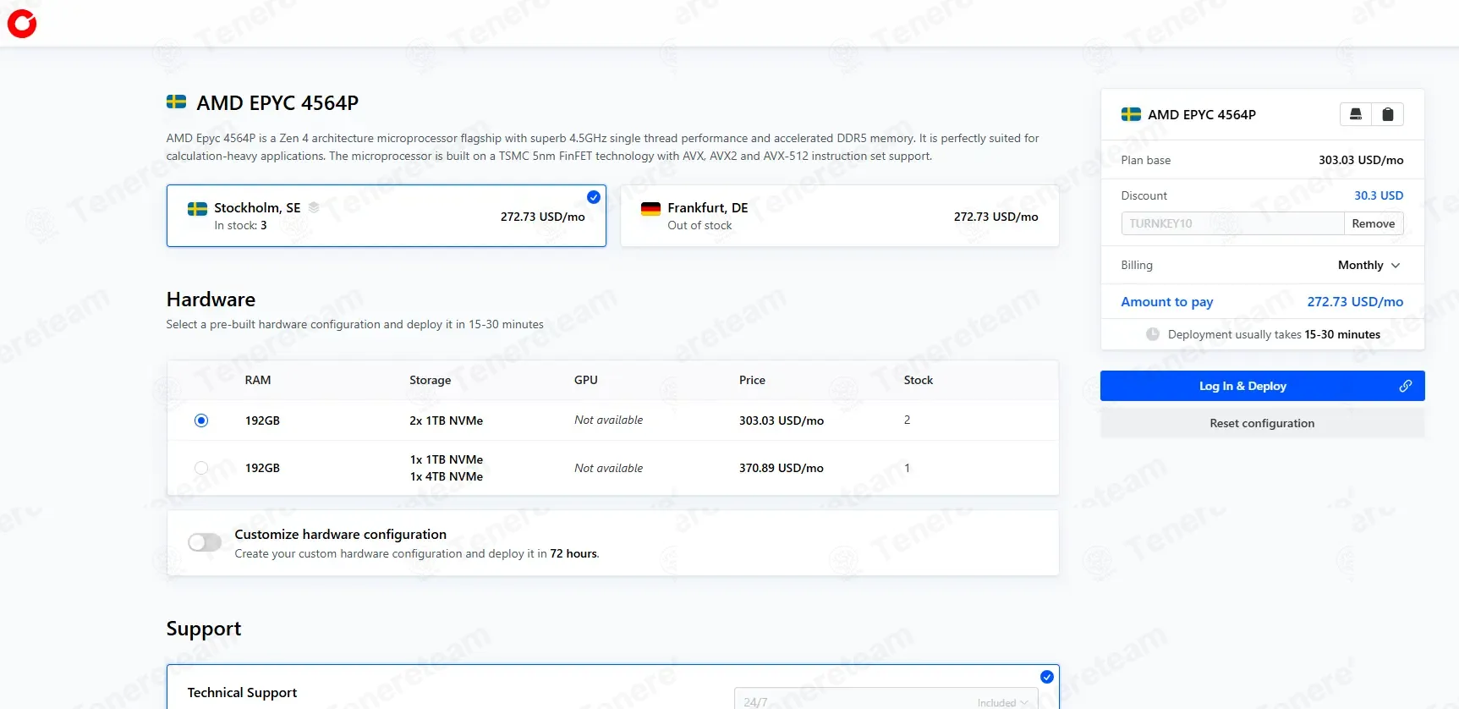Viewport: 1459px width, 709px height.
Task: Click the TURNKEY10 promo code field
Action: (1232, 223)
